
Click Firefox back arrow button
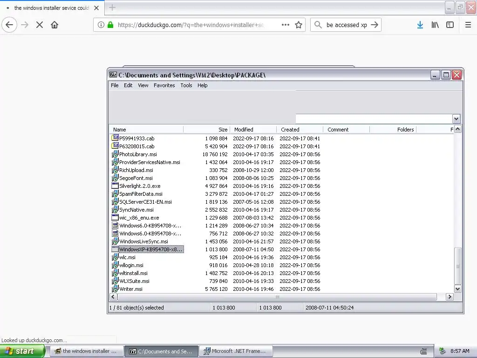point(9,25)
